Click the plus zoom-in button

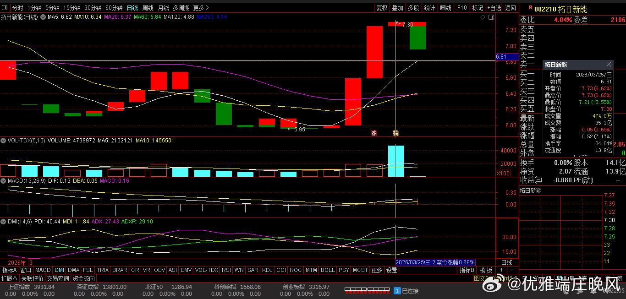[x=502, y=270]
